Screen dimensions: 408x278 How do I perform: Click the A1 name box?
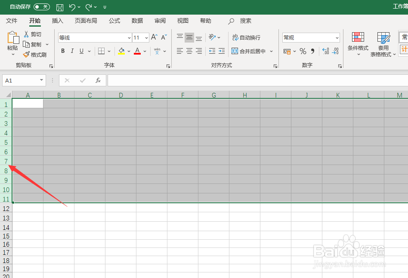24,80
